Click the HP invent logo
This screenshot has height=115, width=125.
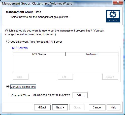(113, 16)
